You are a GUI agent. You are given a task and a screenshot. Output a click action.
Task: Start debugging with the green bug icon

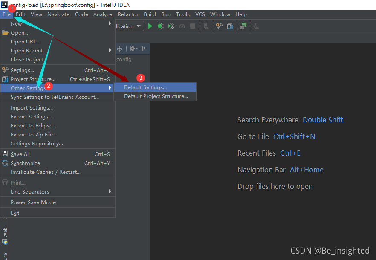160,26
